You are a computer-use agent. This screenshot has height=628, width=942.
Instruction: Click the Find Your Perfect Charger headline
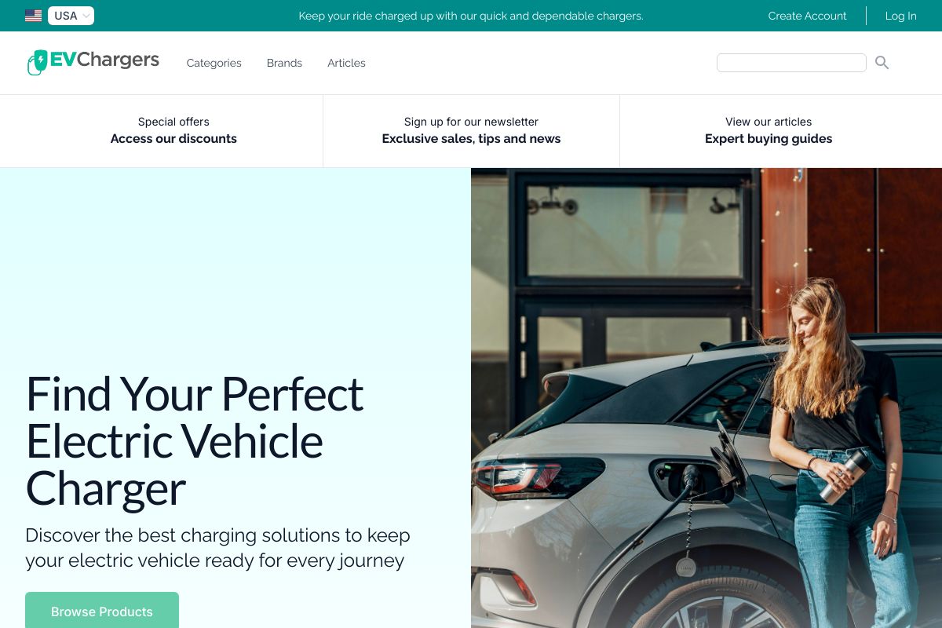[x=195, y=441]
